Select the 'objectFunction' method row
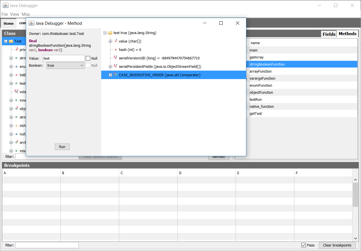The height and width of the screenshot is (251, 361). pos(303,92)
